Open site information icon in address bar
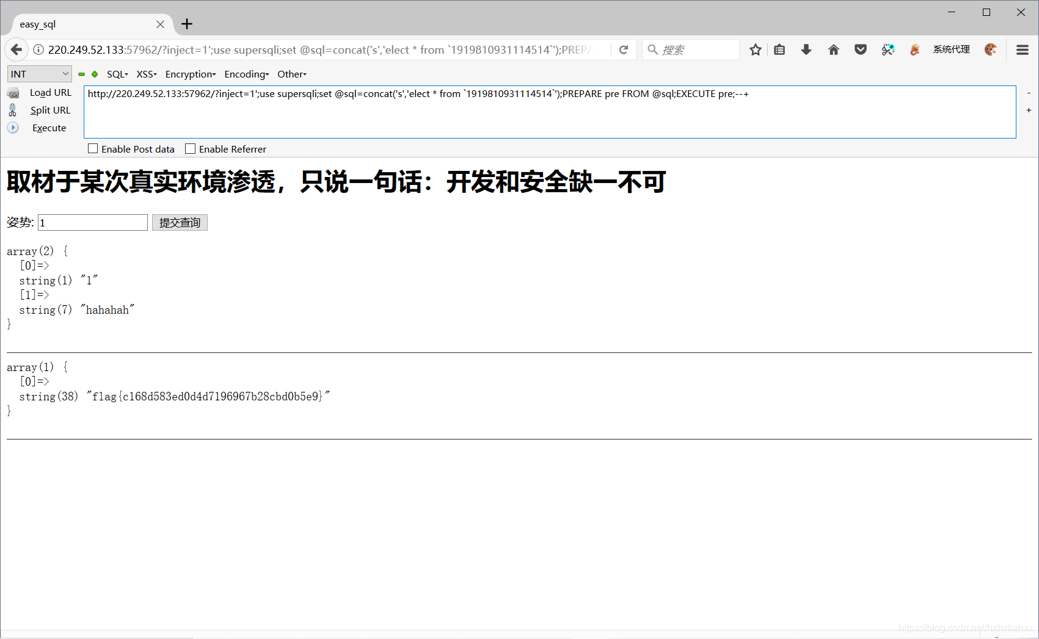Viewport: 1039px width, 639px height. (38, 50)
